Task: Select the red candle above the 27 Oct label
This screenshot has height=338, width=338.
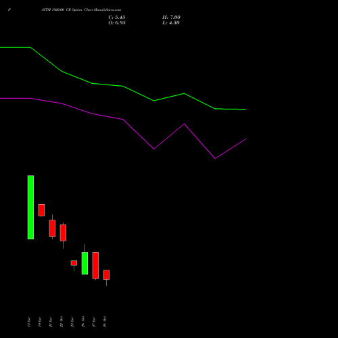Action: click(95, 266)
